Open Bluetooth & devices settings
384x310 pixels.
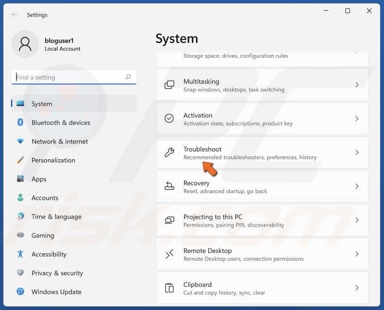[x=61, y=122]
